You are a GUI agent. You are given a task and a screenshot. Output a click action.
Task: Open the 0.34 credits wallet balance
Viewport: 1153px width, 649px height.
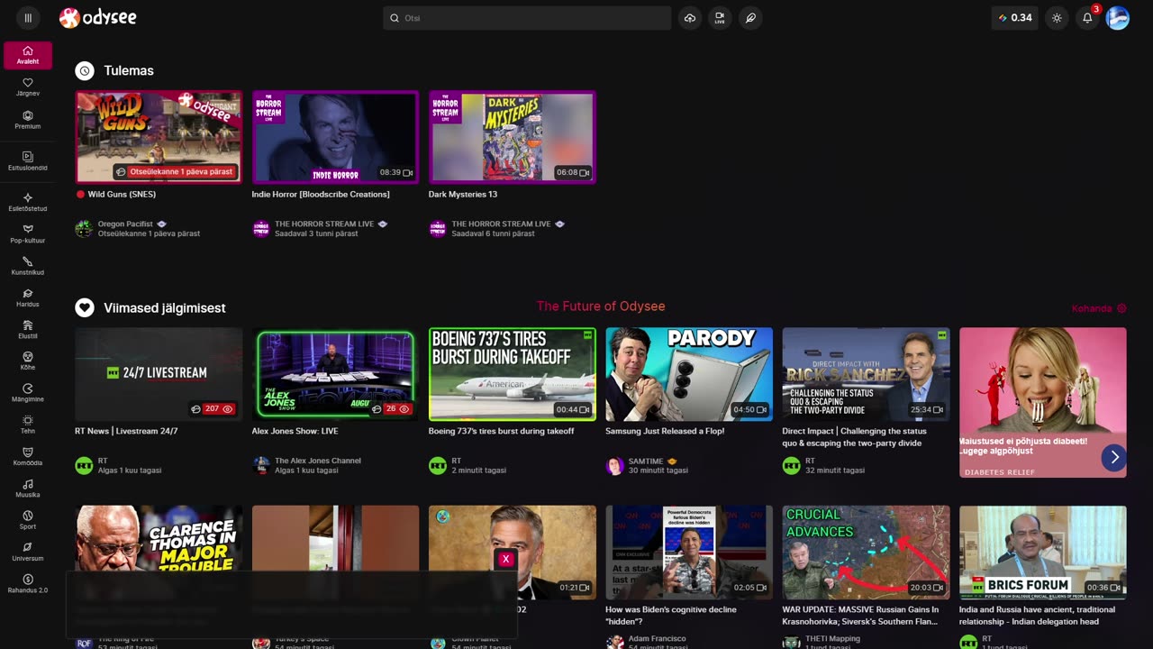1015,18
